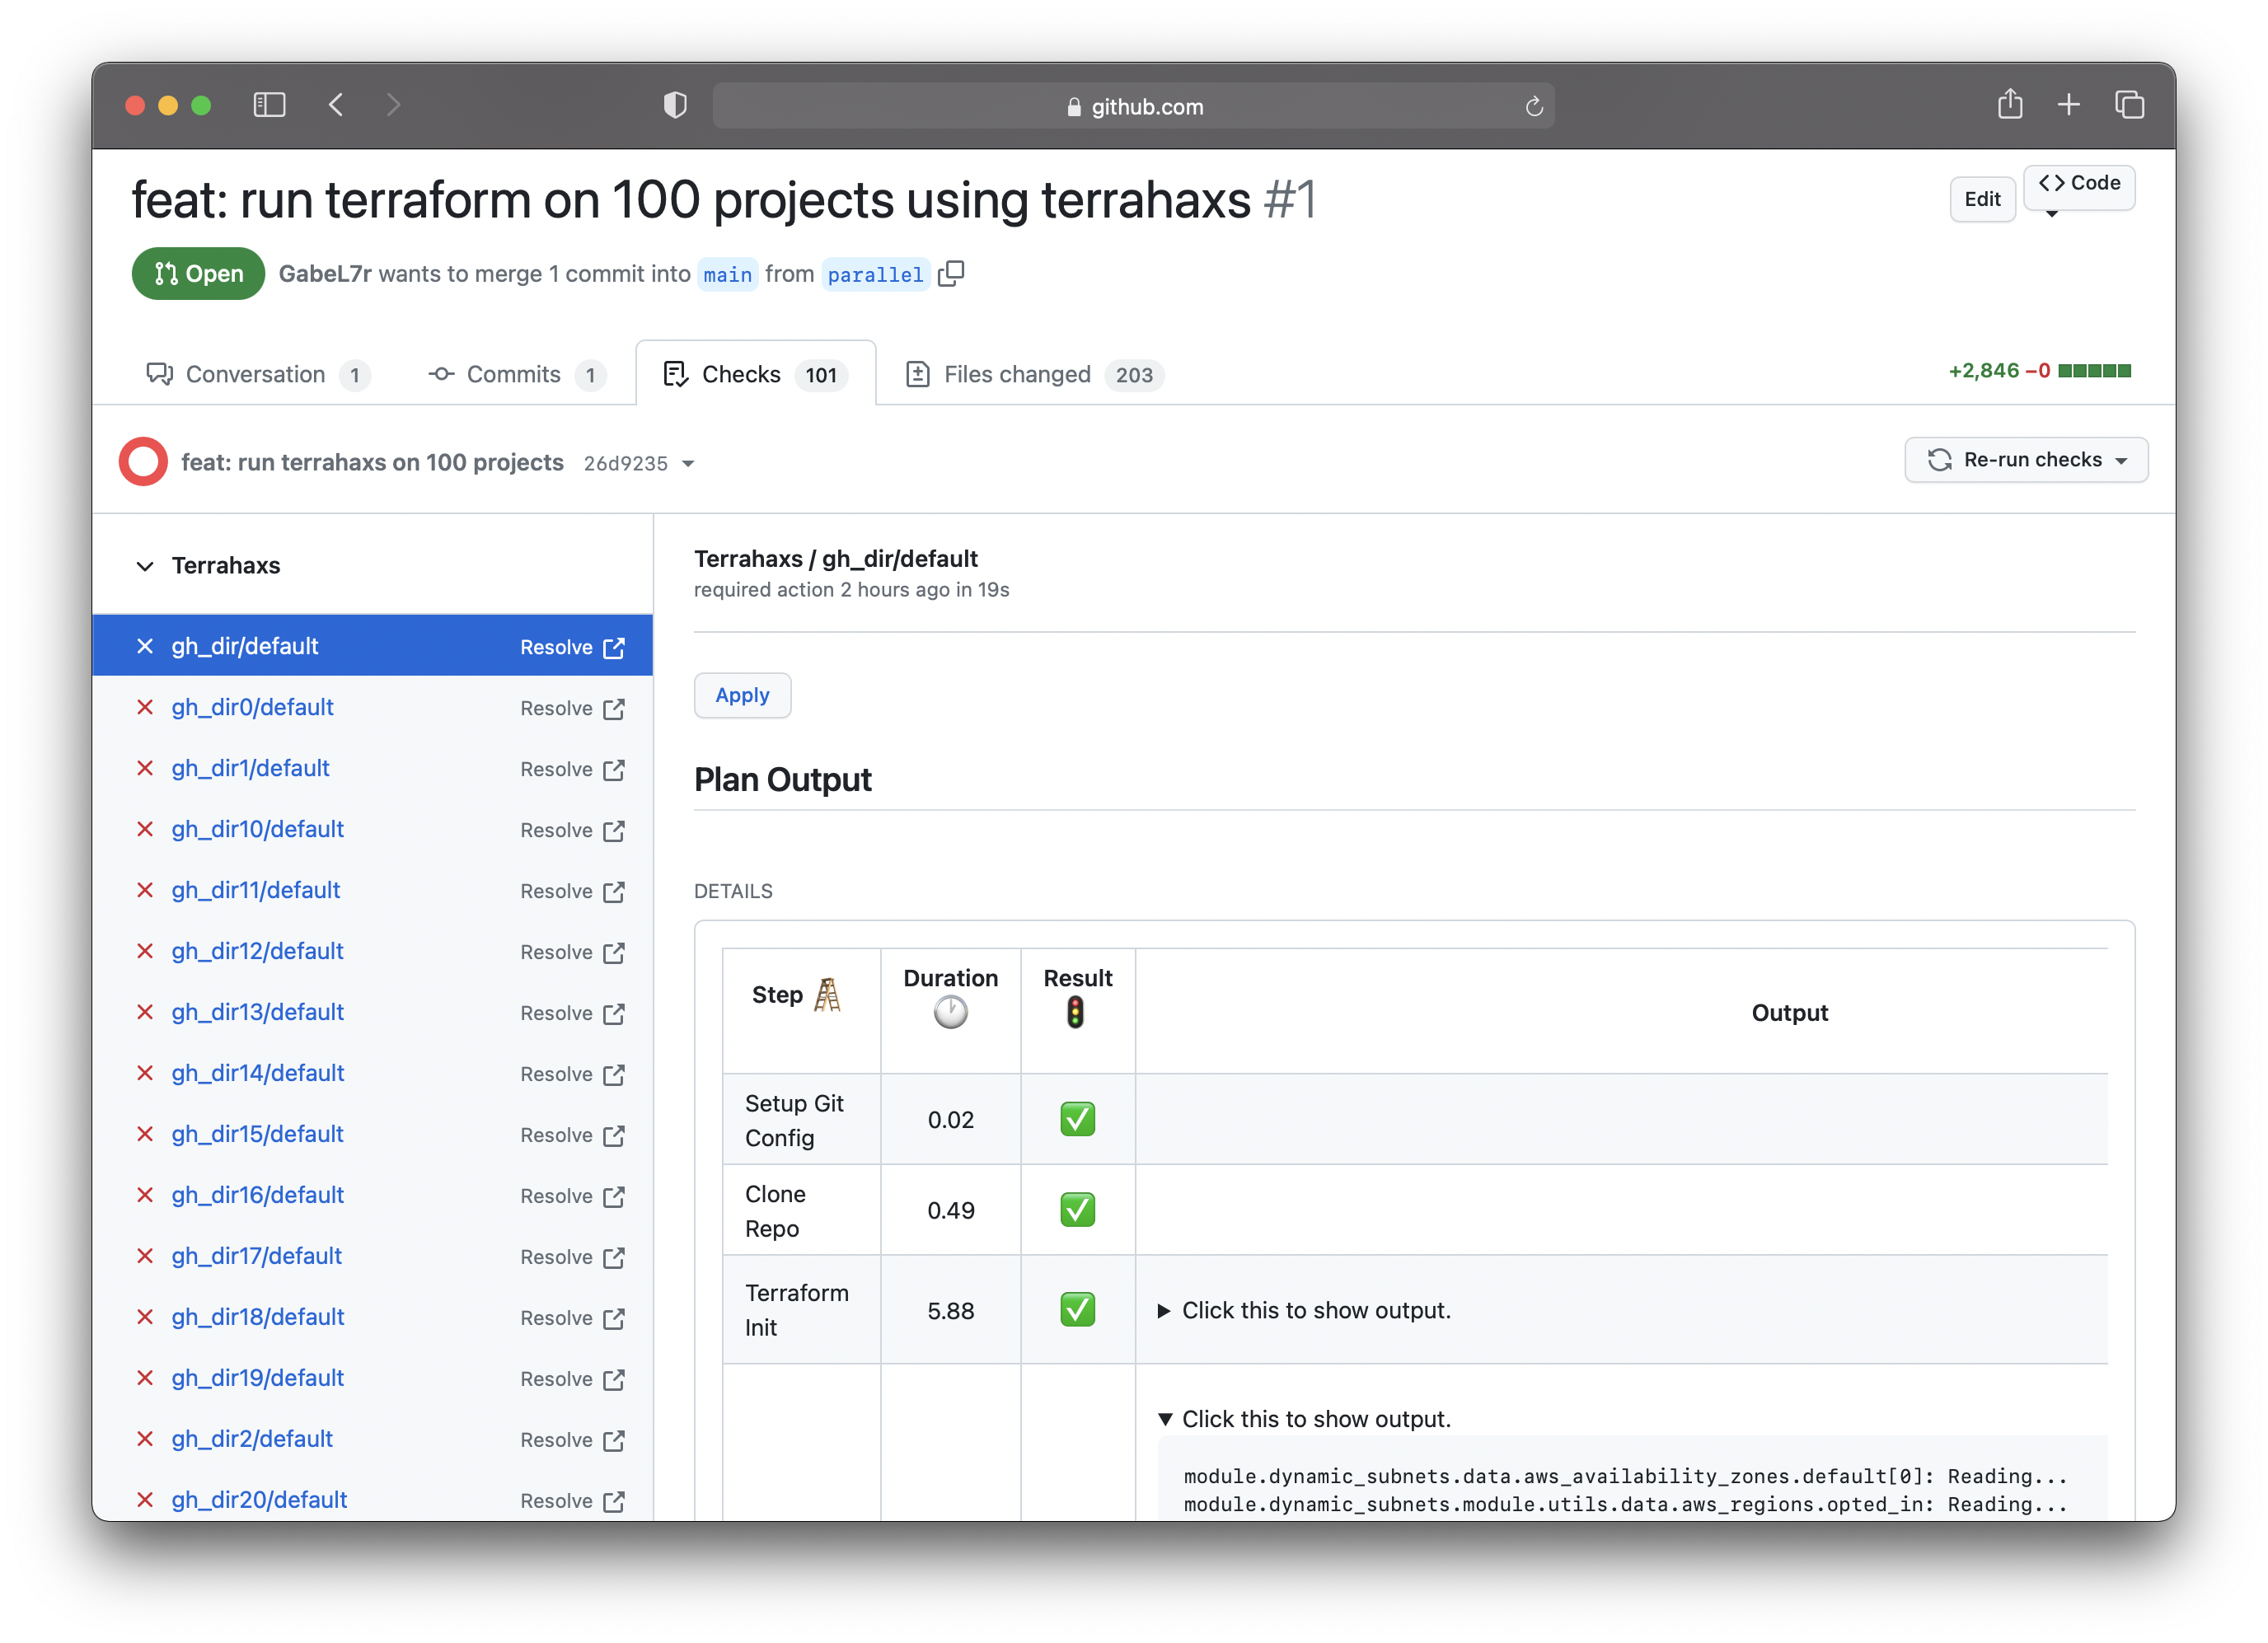Open the Code dropdown button
The height and width of the screenshot is (1643, 2268).
click(2078, 187)
